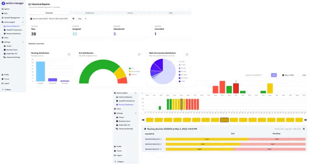Select Nucleus Dashboard in the lower screen's sidebar
This screenshot has width=309, height=164.
coord(125,105)
